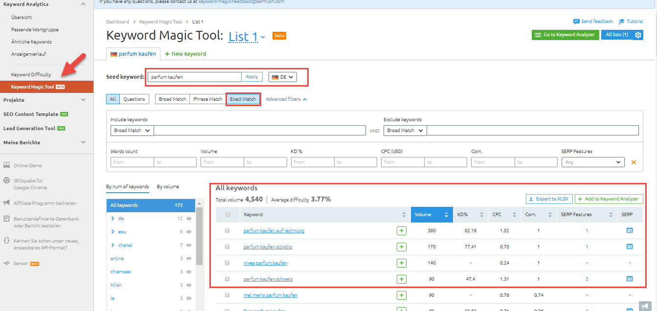Image resolution: width=657 pixels, height=311 pixels.
Task: Check the 'parfum kaufen schweiz' row
Action: point(227,279)
